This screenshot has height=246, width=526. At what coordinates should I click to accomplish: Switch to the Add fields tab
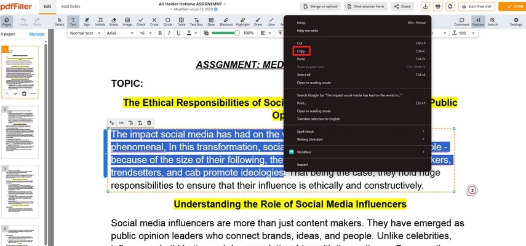click(x=71, y=6)
